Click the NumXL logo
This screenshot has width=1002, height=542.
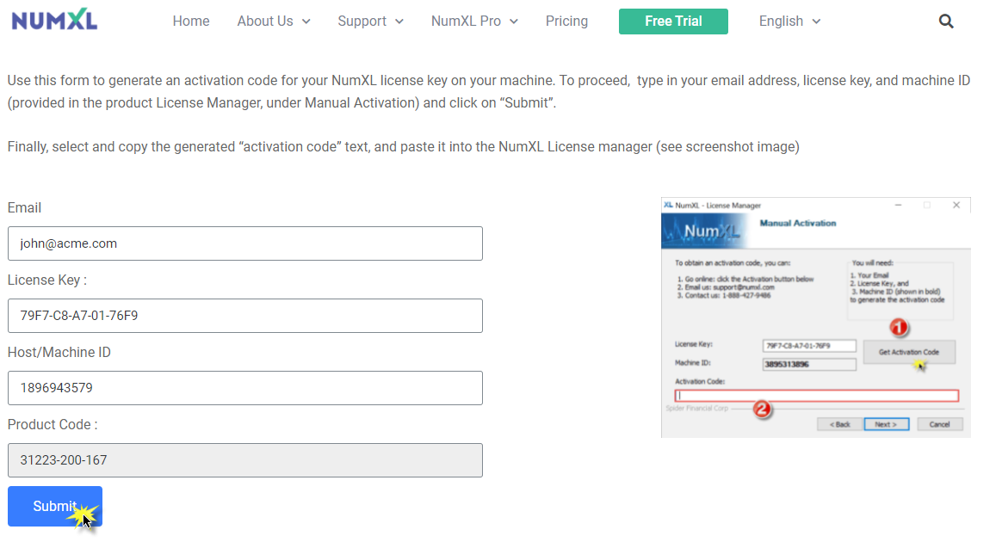(54, 21)
